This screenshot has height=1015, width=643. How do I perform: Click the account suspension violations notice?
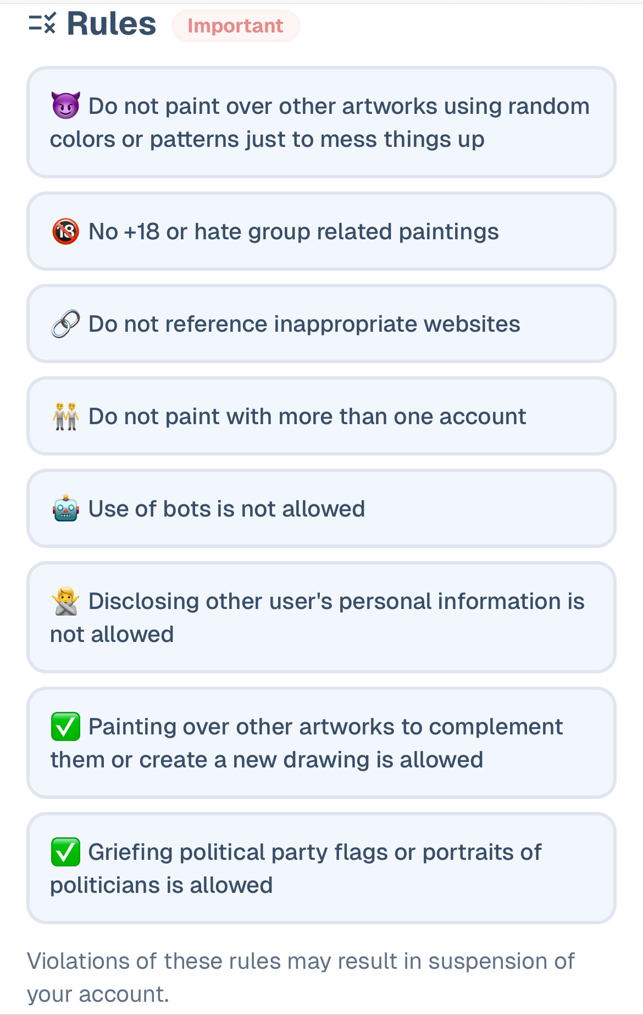(x=300, y=978)
